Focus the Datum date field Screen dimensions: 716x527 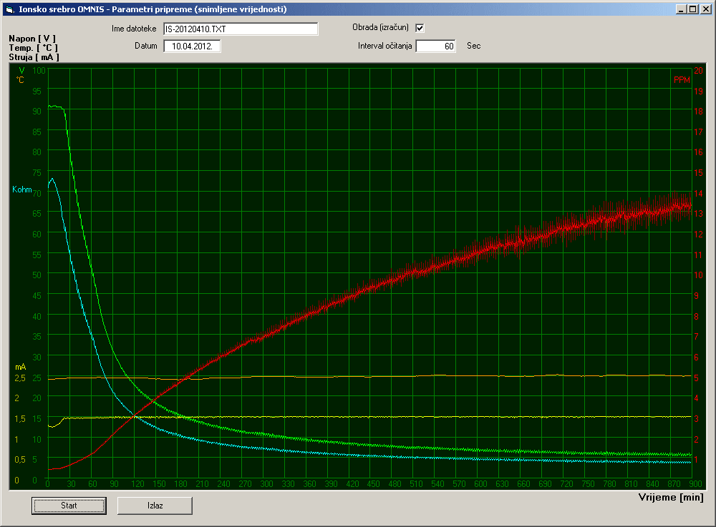(x=192, y=46)
